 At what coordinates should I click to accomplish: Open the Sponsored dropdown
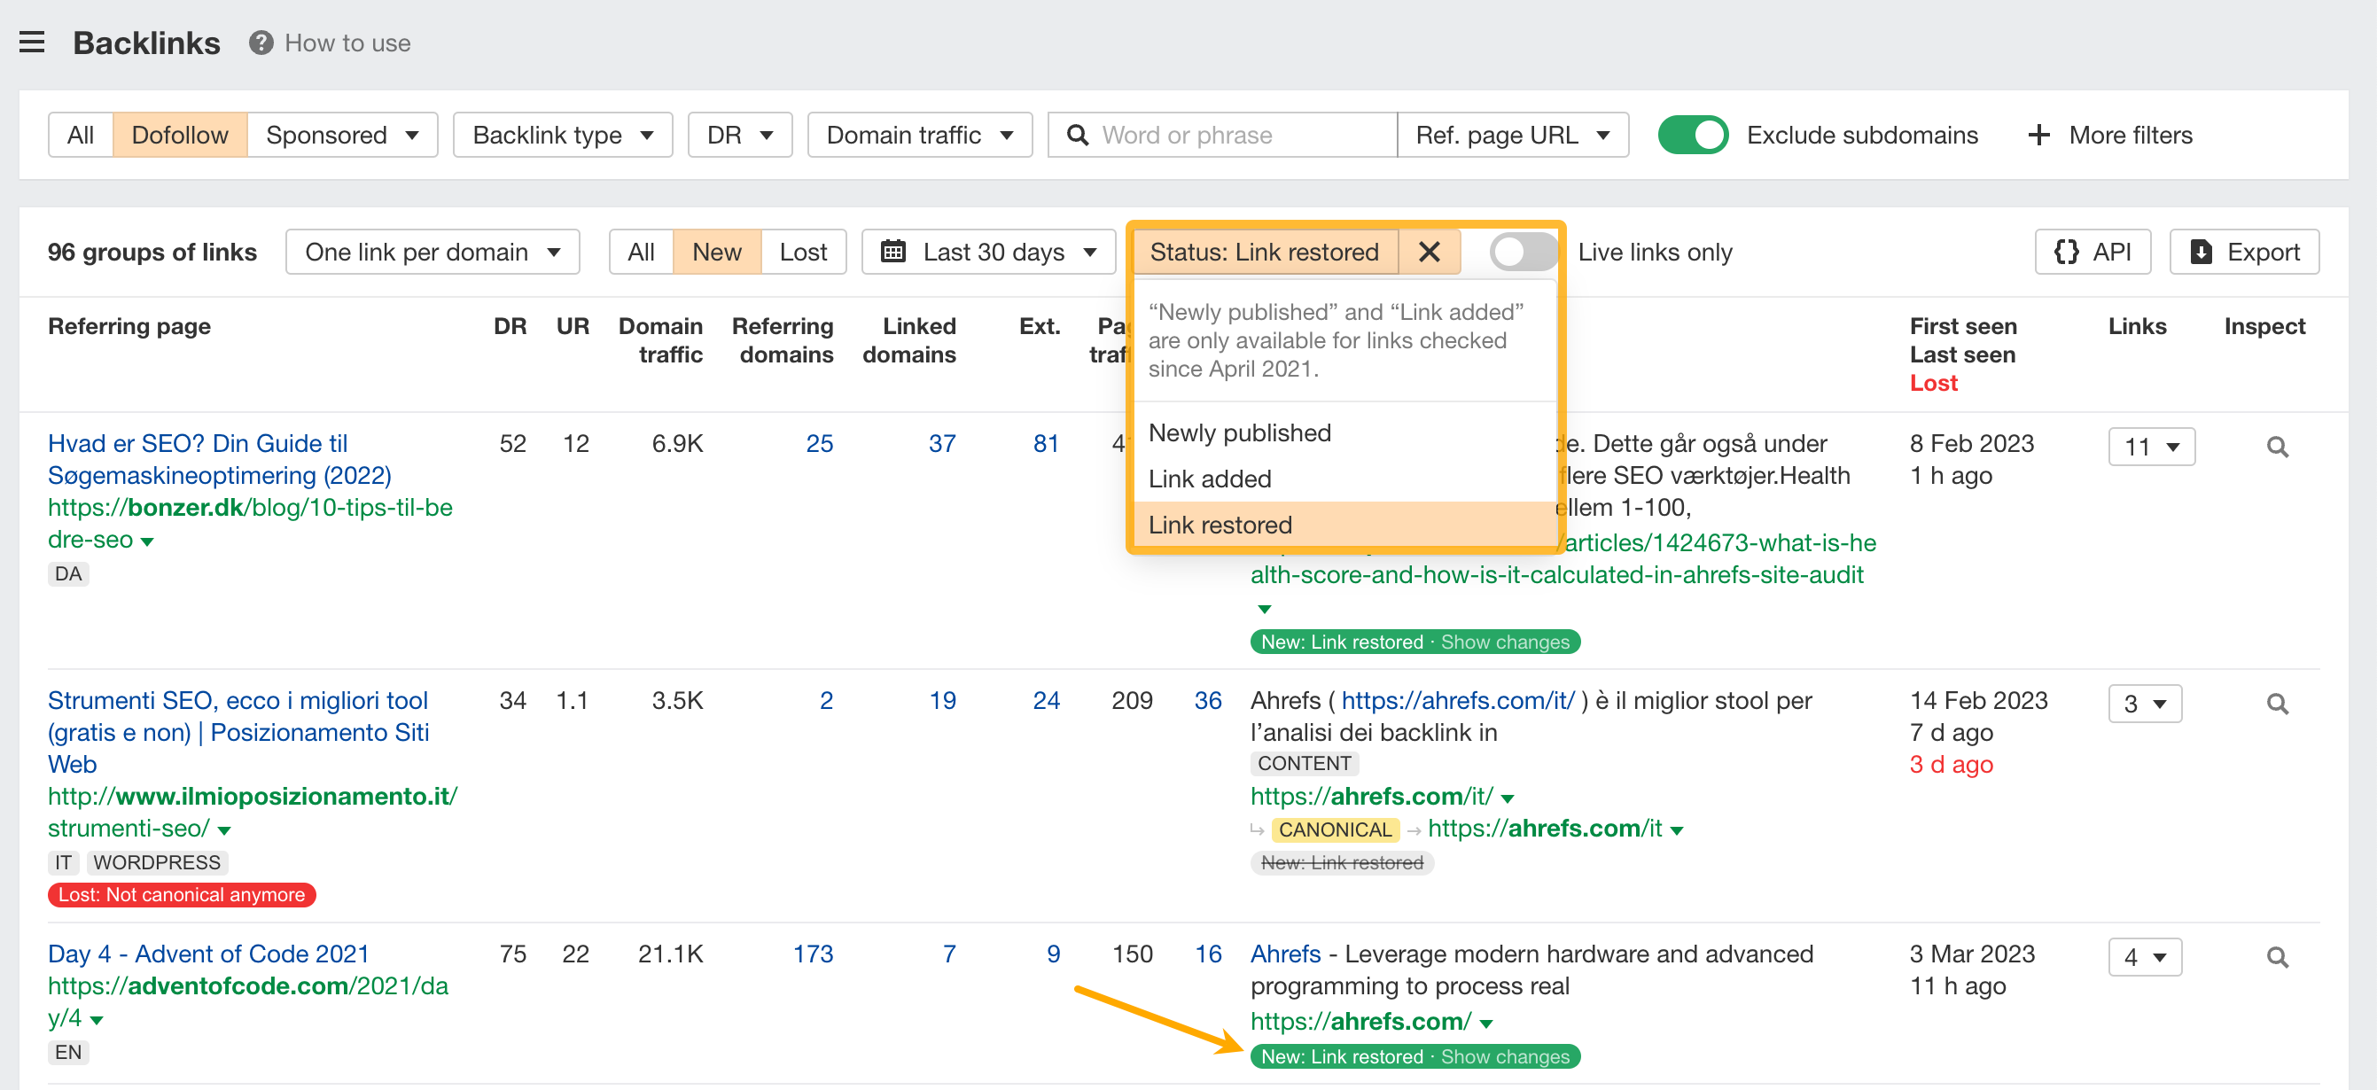coord(342,136)
